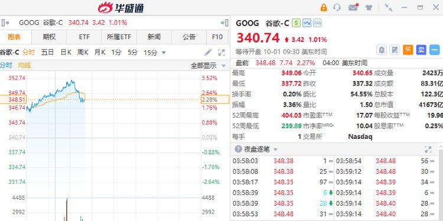Viewport: 443px width, 221px height.
Task: Select the 1分 chart period
Action: pos(116,52)
